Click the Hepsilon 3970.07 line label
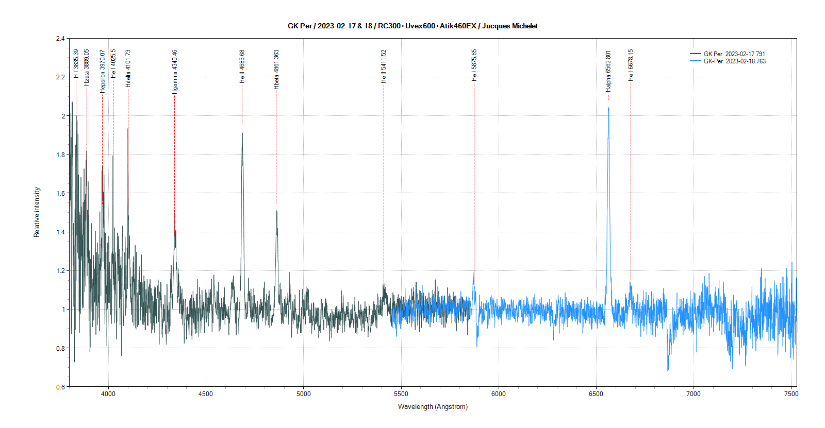 [x=103, y=71]
